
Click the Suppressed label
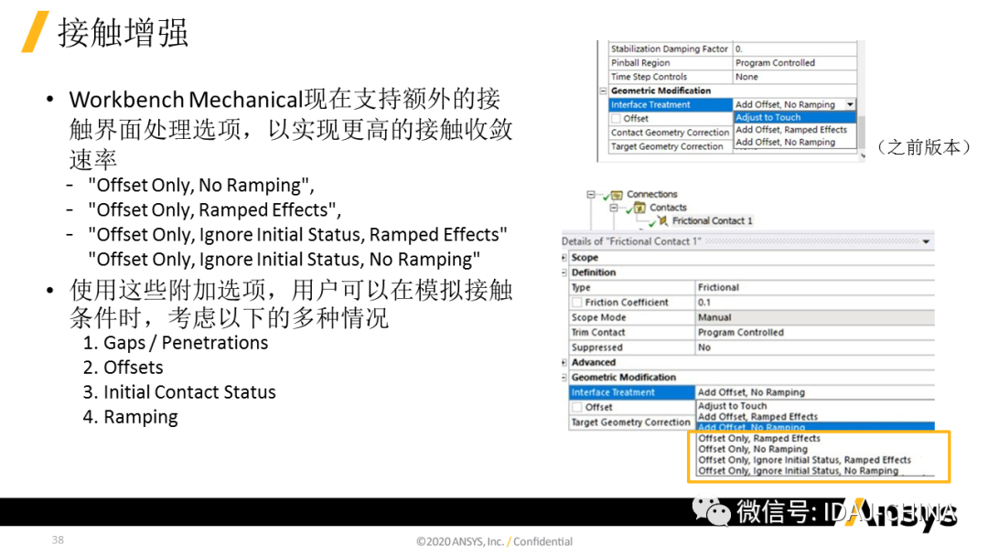(596, 347)
